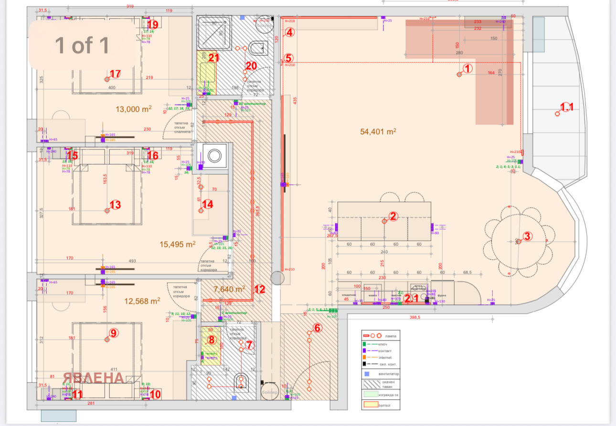616x426 pixels.
Task: Click lamp marker 2 over the kitchen island
Action: pos(393,216)
